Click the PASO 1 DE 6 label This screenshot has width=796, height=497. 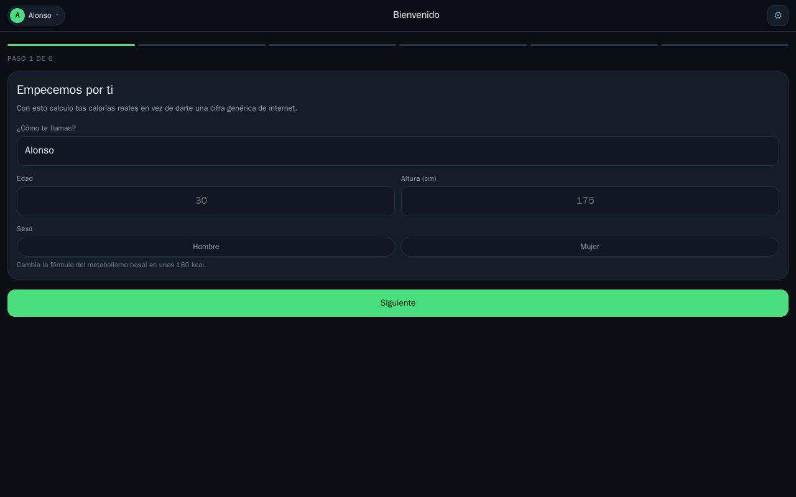tap(30, 58)
